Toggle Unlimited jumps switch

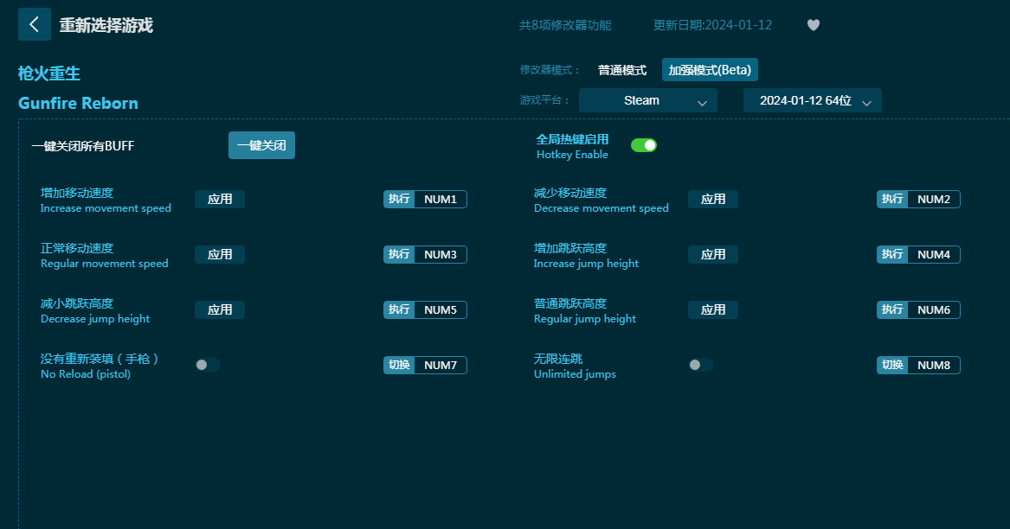tap(701, 365)
